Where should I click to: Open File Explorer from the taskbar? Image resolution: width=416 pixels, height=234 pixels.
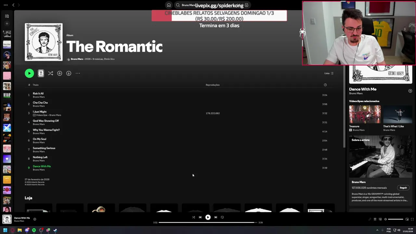coord(19,230)
